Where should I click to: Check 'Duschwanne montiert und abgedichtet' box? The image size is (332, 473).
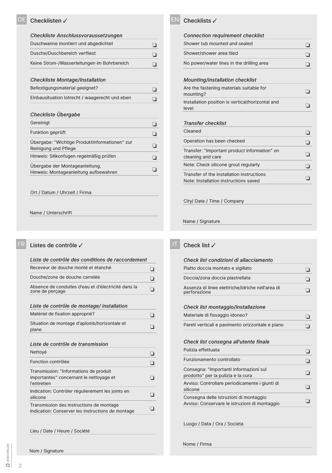[x=154, y=45]
